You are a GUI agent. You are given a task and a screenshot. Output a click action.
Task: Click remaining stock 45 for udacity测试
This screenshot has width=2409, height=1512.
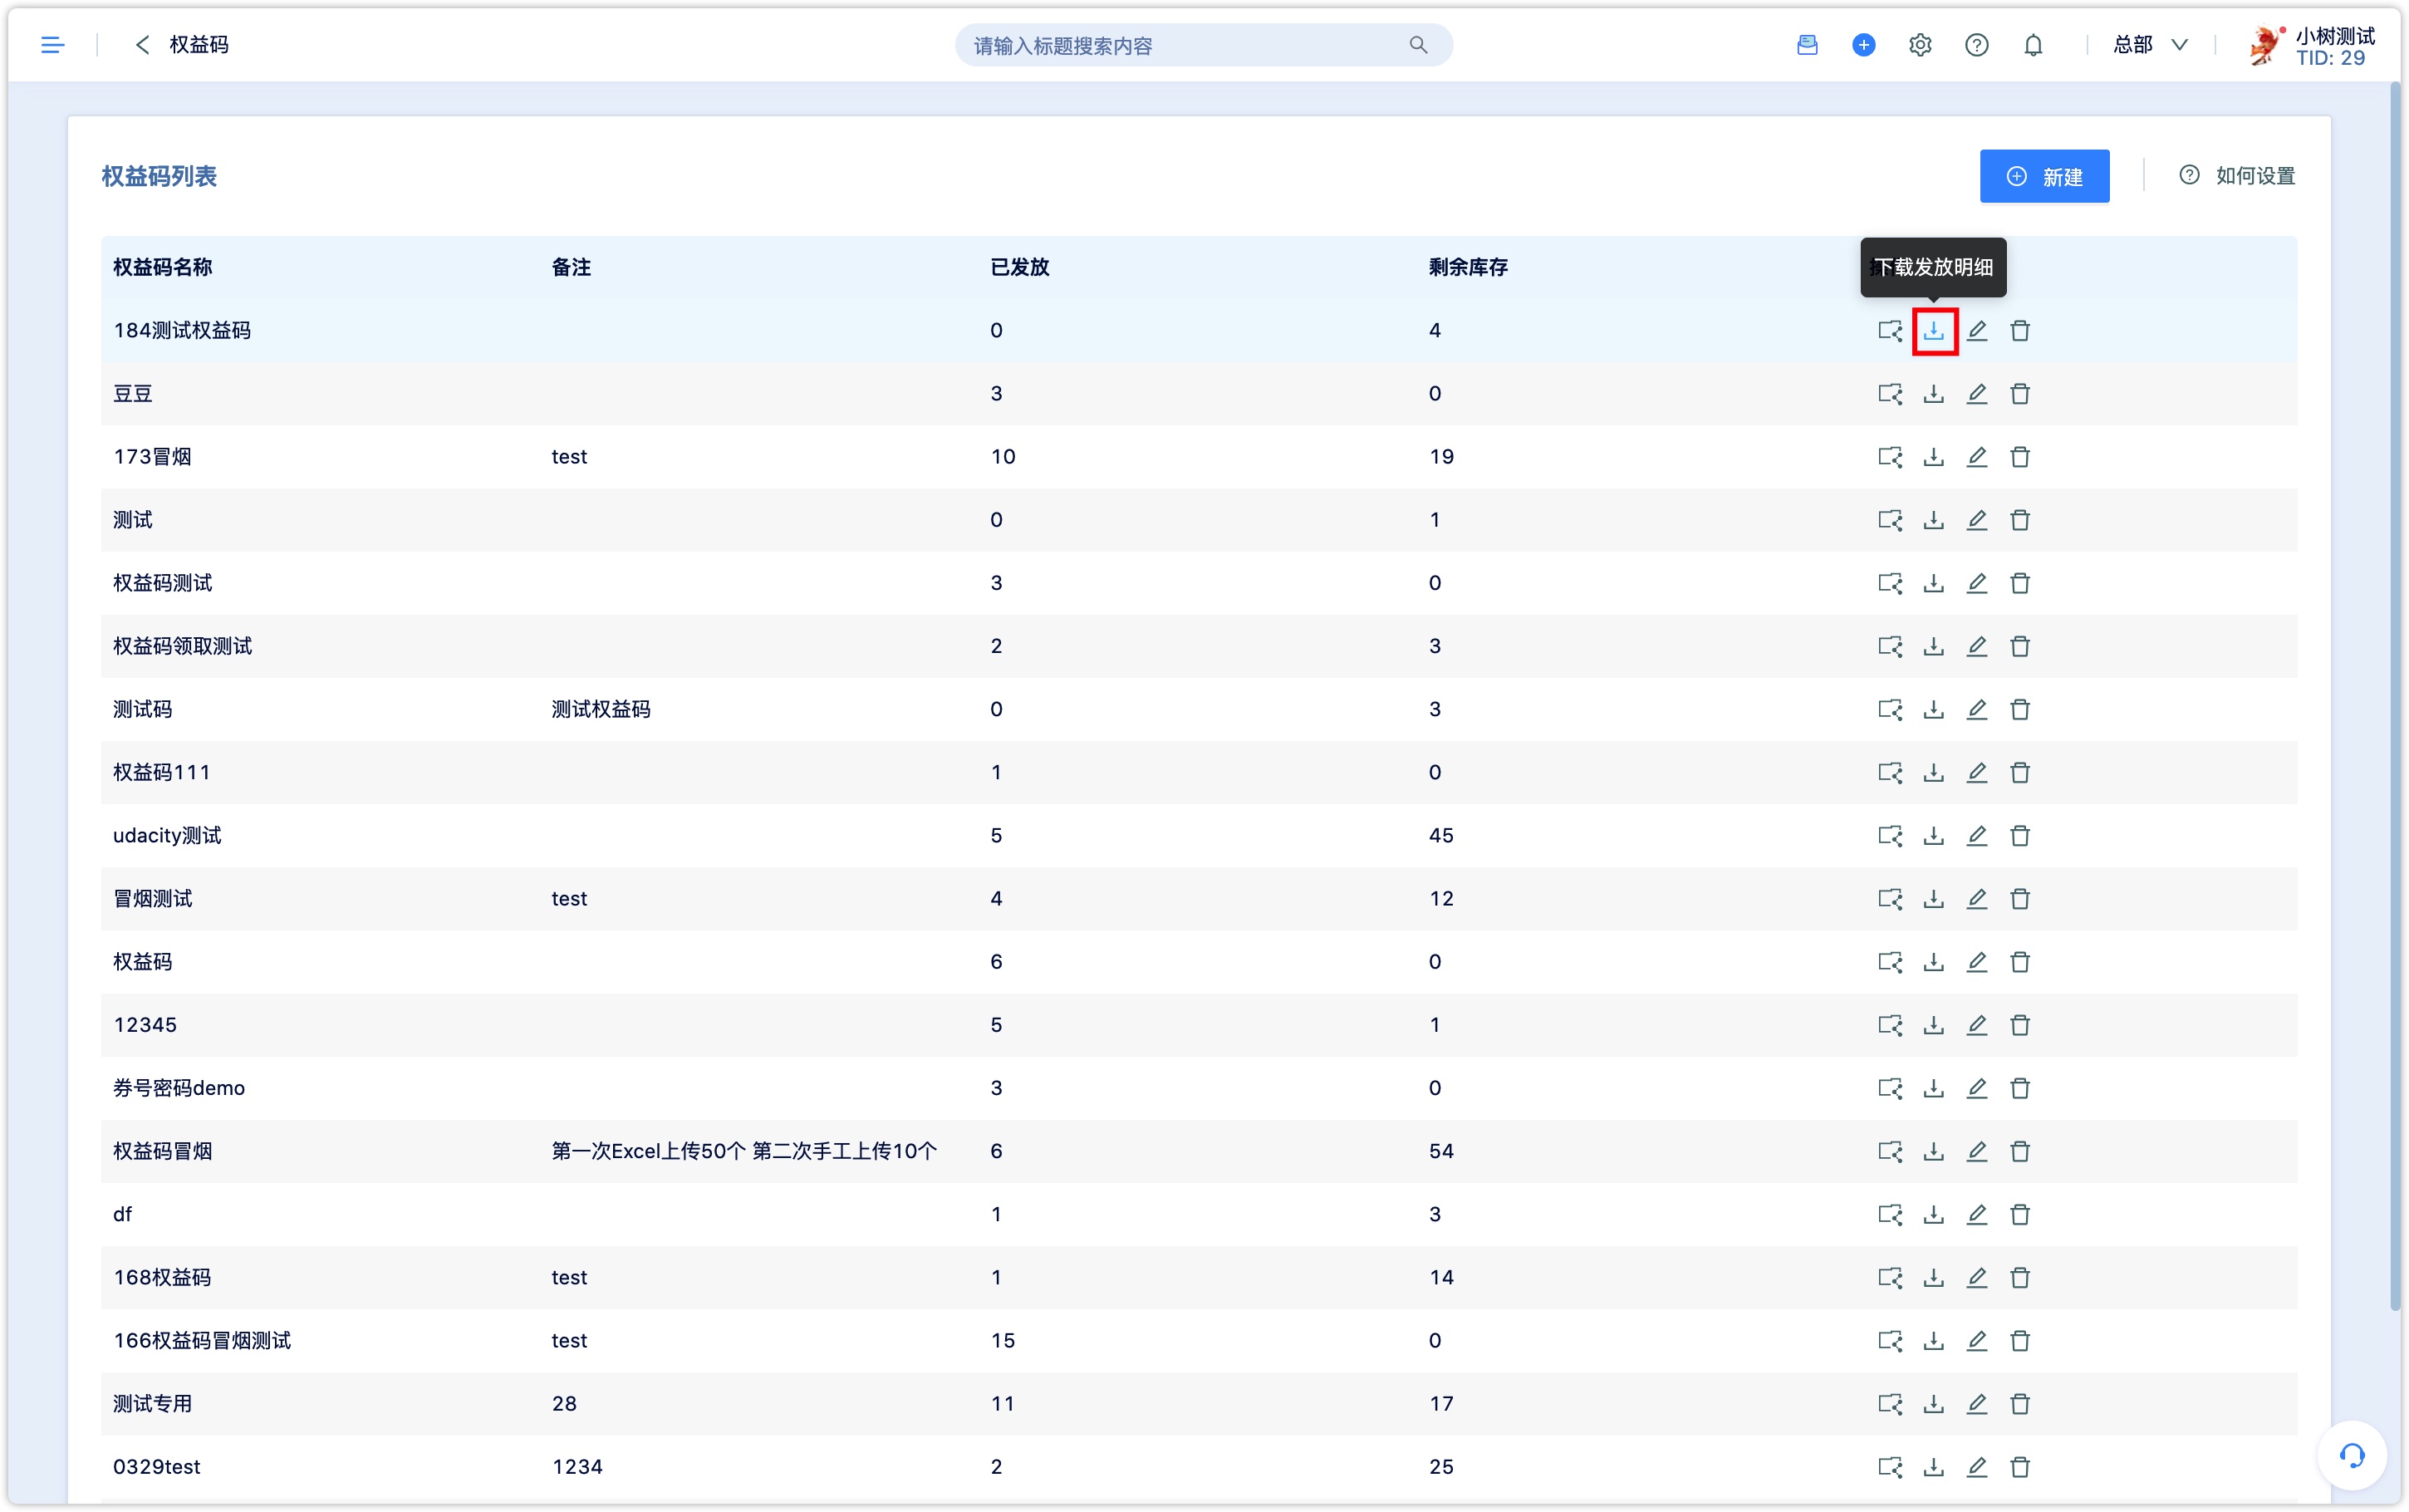1440,835
